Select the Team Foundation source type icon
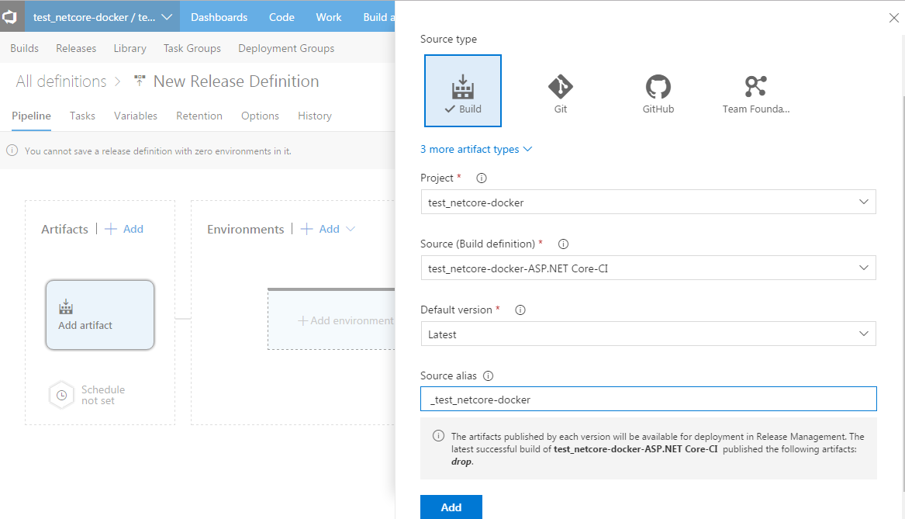 click(755, 87)
